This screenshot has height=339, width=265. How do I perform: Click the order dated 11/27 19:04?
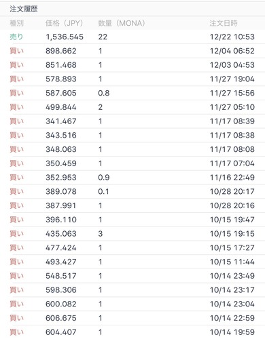(132, 79)
